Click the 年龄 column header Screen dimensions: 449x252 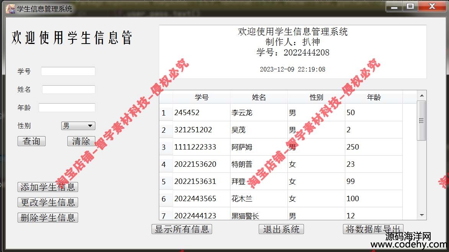pos(374,97)
